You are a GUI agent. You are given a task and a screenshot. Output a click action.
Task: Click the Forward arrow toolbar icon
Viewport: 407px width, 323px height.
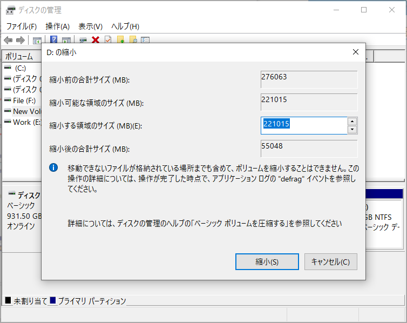(x=20, y=40)
